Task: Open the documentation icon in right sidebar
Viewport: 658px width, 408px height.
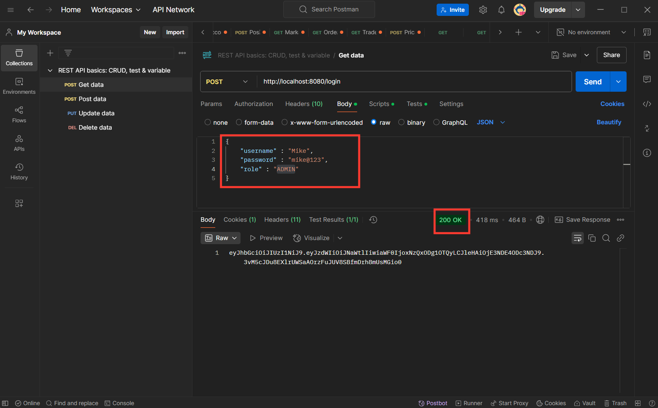Action: [x=647, y=55]
